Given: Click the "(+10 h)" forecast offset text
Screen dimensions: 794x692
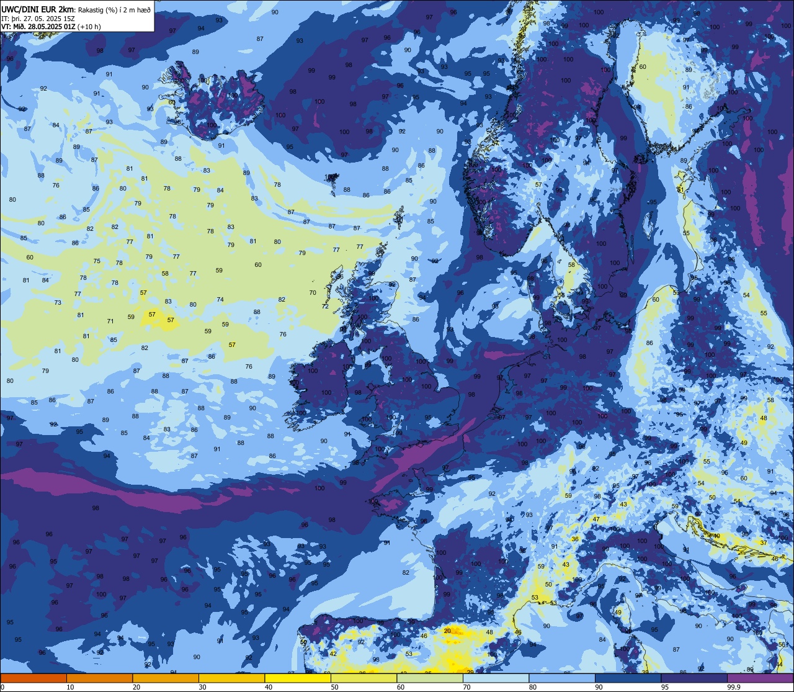Looking at the screenshot, I should pyautogui.click(x=90, y=27).
